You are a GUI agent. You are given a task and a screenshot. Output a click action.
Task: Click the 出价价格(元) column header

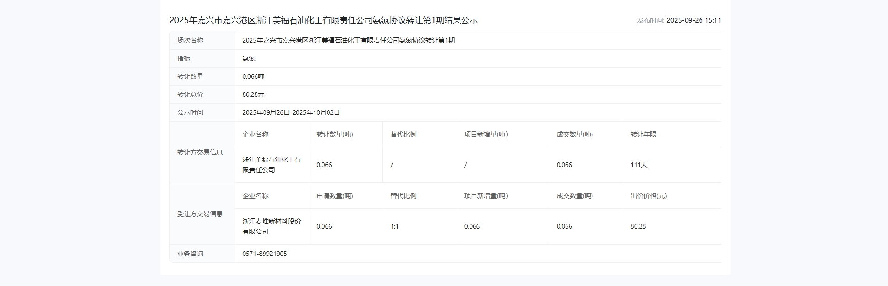pyautogui.click(x=648, y=196)
